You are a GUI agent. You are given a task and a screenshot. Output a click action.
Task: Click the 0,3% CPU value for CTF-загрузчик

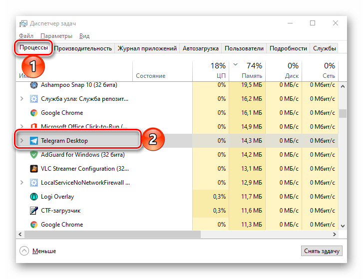coord(219,211)
